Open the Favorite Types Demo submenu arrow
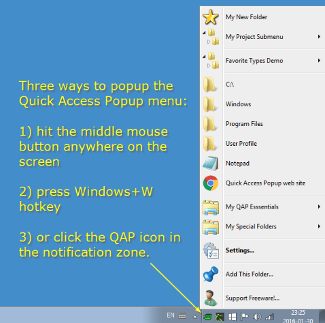The image size is (325, 323). [x=319, y=61]
